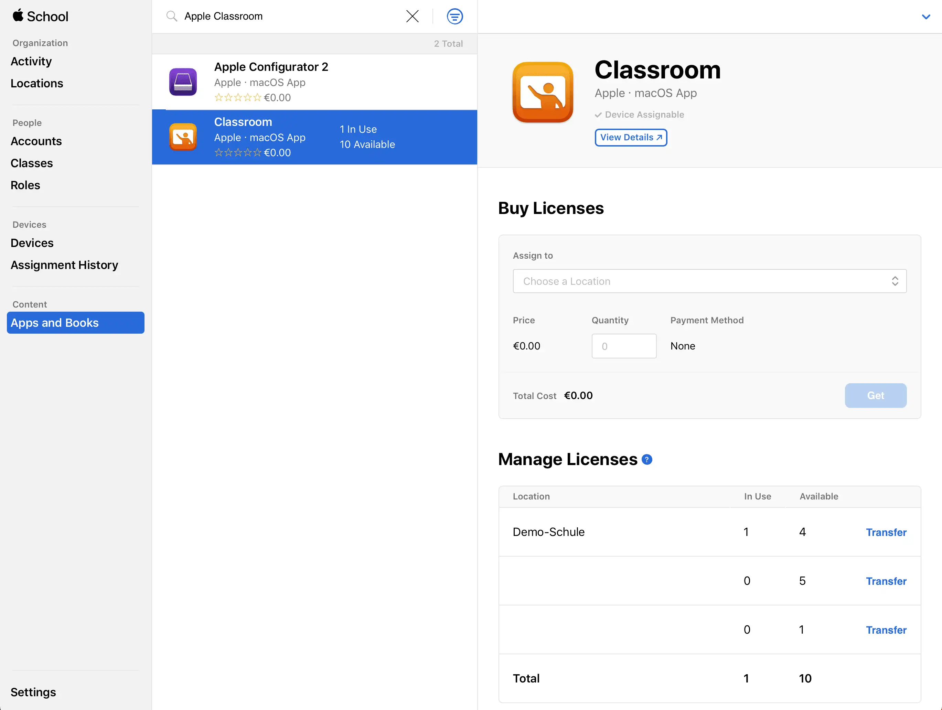Viewport: 942px width, 710px height.
Task: Transfer licenses for Demo-Schule
Action: (x=886, y=532)
